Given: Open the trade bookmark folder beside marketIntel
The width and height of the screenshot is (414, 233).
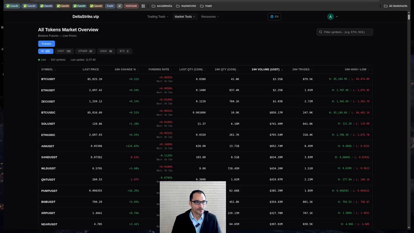Looking at the screenshot, I should [x=206, y=6].
